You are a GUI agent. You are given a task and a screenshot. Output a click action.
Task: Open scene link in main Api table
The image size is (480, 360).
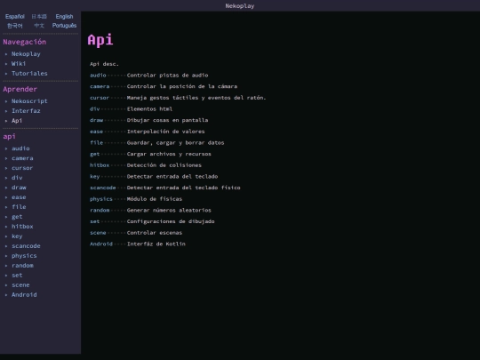(x=98, y=233)
